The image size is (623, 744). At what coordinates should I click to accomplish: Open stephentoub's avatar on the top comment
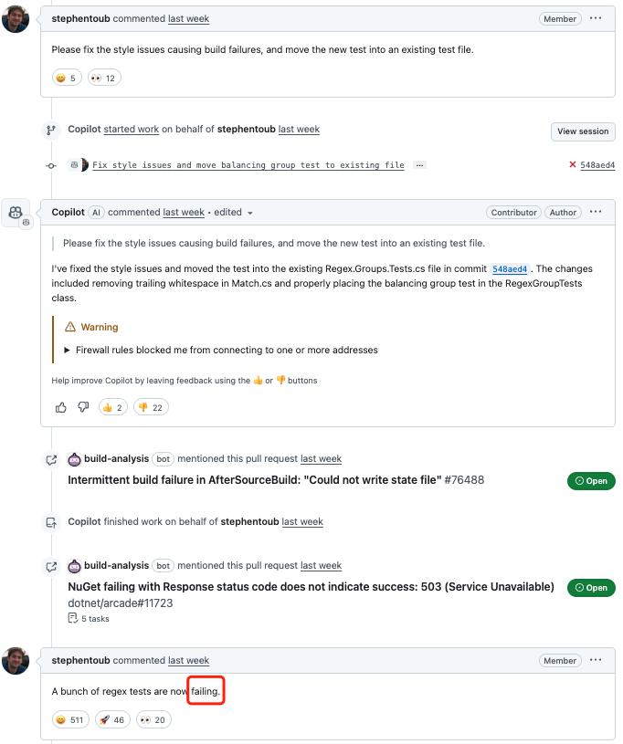tap(16, 19)
